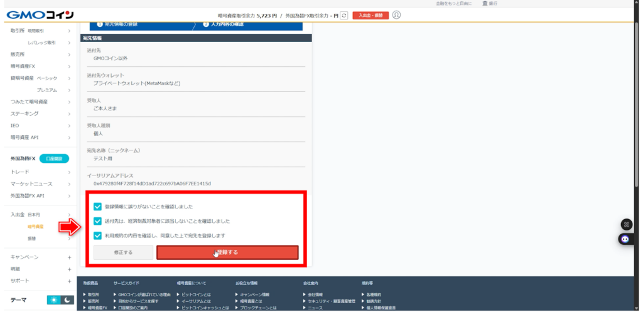Toggle the 利用規約 agreement checkbox
Image resolution: width=643 pixels, height=315 pixels.
pyautogui.click(x=97, y=235)
